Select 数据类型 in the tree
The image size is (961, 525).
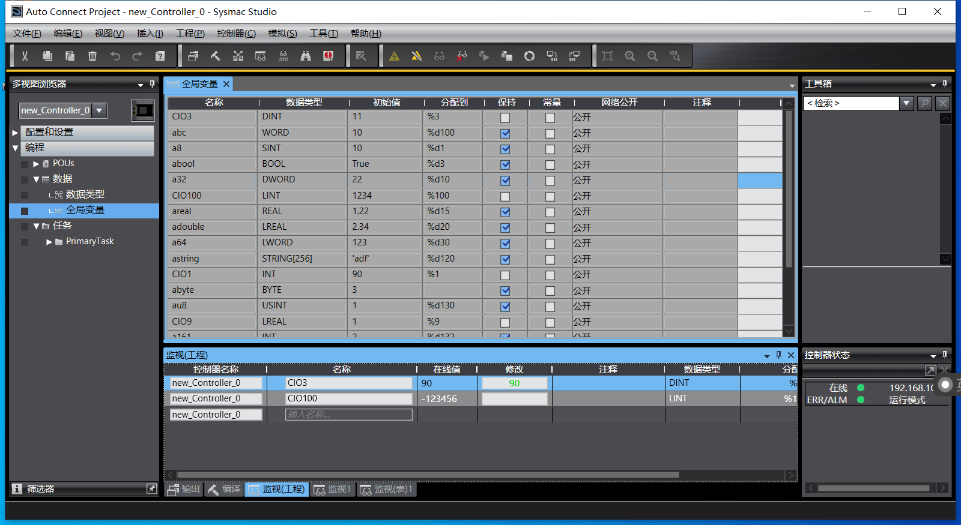coord(85,194)
